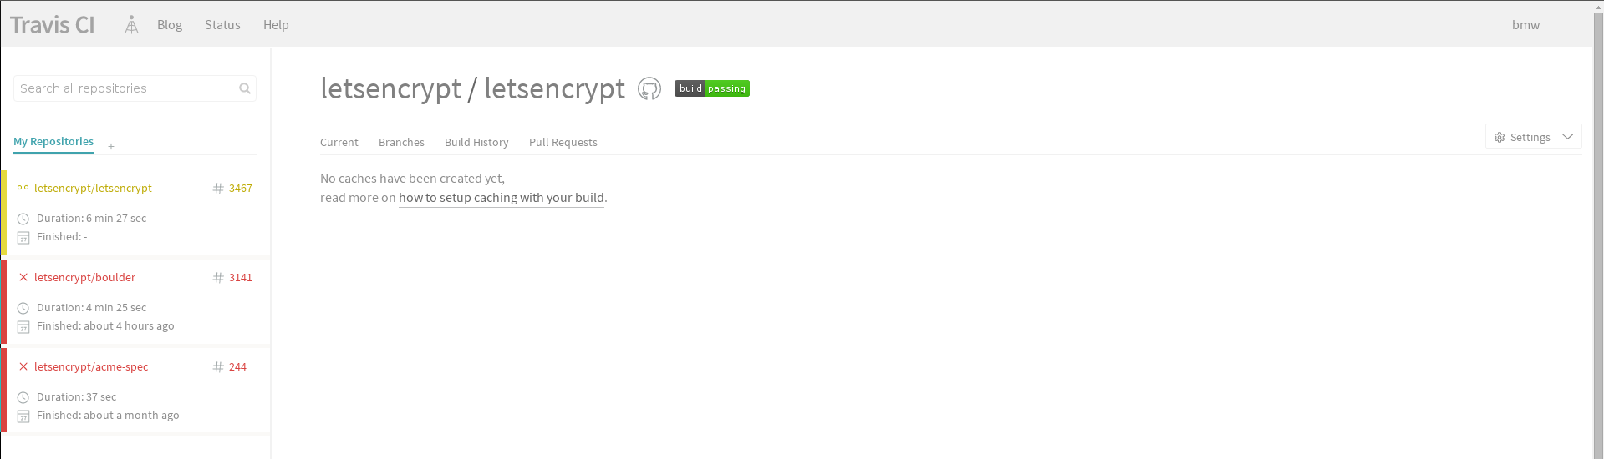Click the Travis CI logo

53,25
